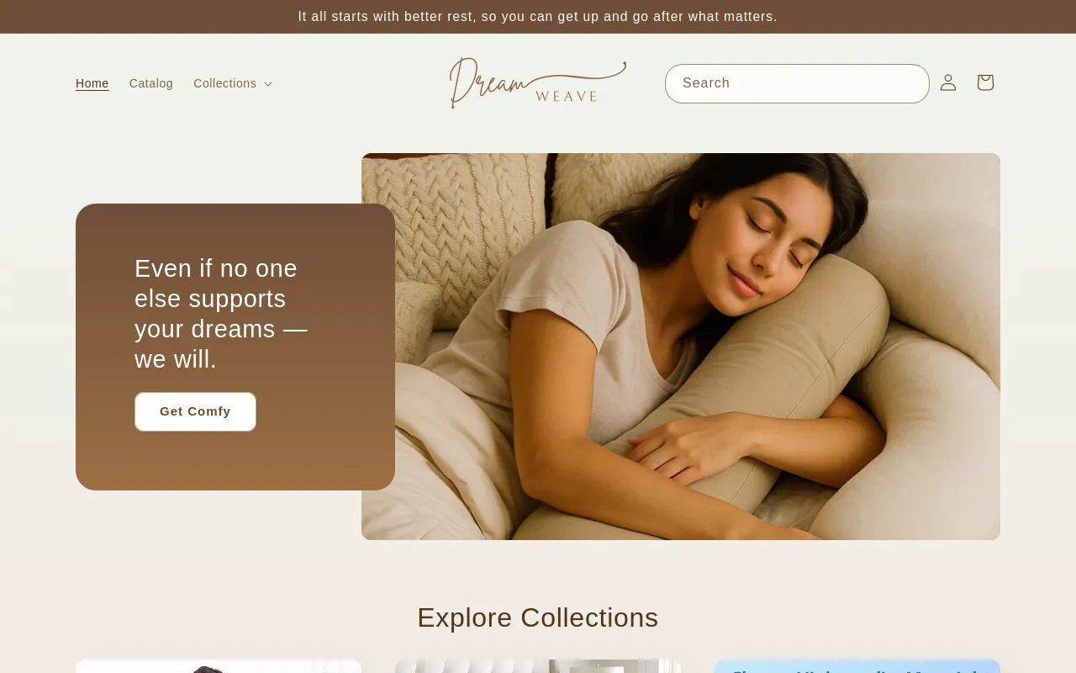Open the blue third collection card
The width and height of the screenshot is (1076, 673).
tap(857, 666)
